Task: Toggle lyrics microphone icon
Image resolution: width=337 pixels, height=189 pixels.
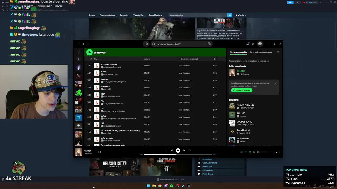Action: click(x=246, y=152)
